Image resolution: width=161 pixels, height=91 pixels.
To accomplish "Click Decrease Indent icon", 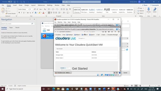I will [61, 9].
